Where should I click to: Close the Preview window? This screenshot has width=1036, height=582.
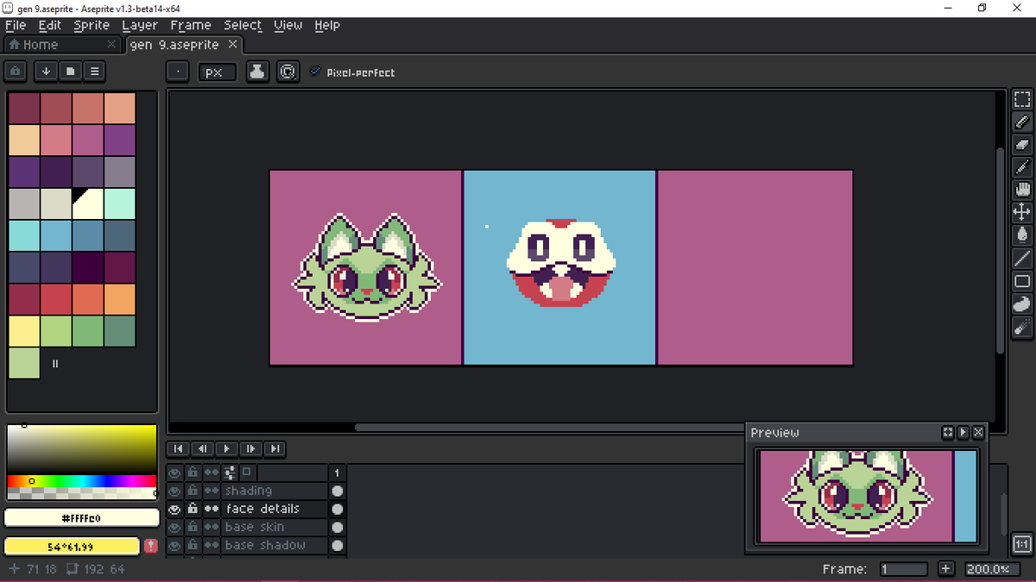[x=978, y=432]
